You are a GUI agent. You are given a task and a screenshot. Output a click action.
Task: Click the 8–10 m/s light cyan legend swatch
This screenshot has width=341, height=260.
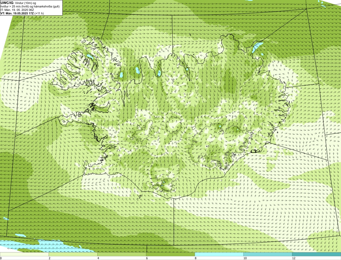219,254
